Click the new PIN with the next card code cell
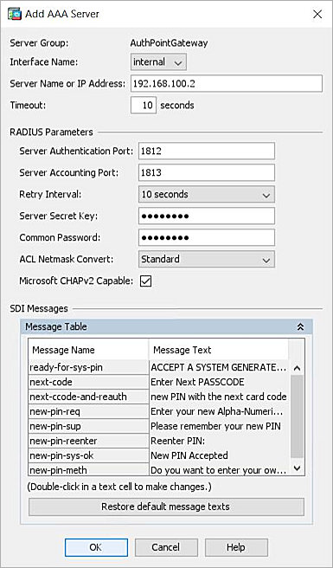The image size is (333, 568). pos(220,397)
